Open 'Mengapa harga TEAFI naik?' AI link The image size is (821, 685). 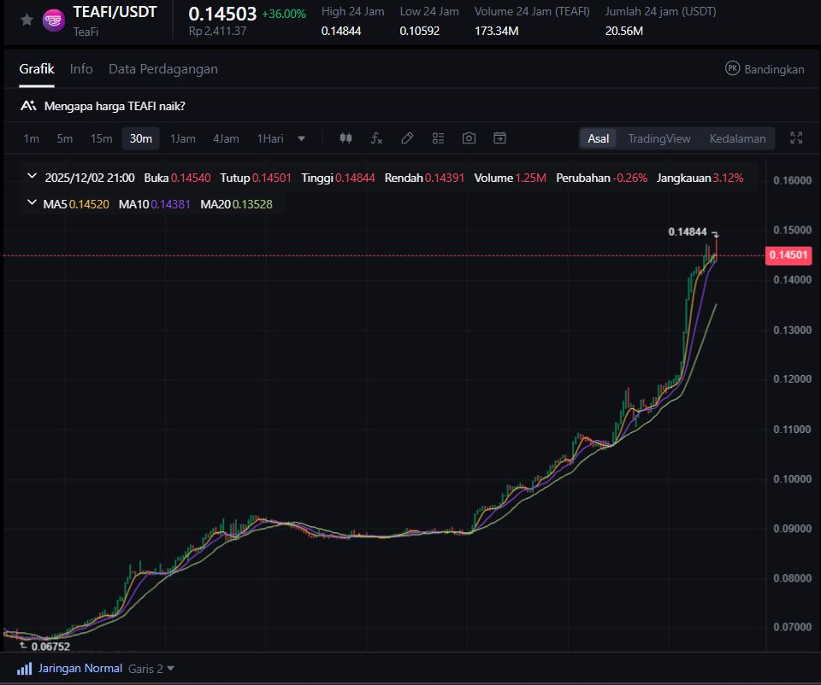(113, 106)
